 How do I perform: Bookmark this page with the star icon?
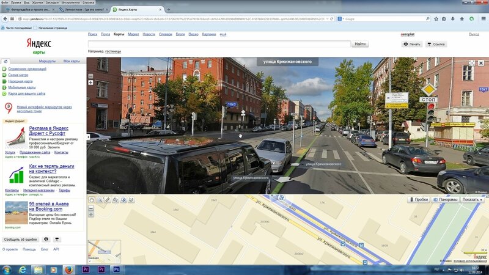(x=436, y=19)
